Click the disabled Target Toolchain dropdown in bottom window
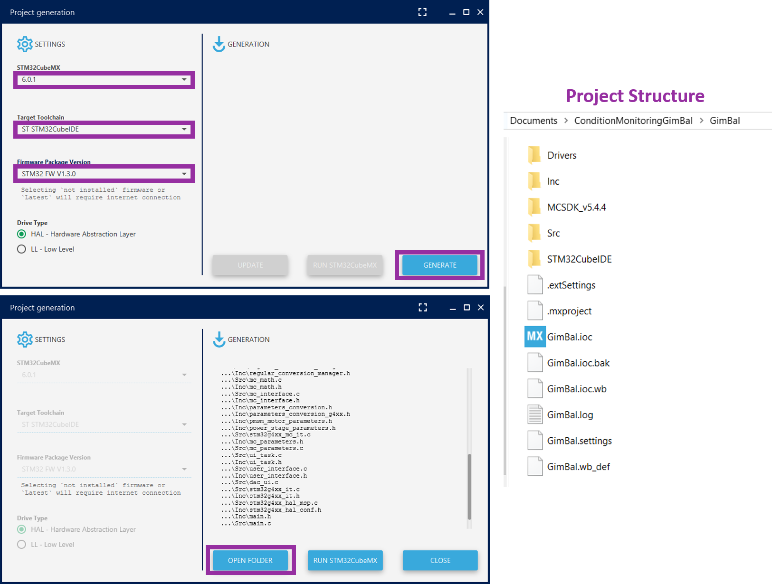Viewport: 772px width, 584px height. [104, 424]
